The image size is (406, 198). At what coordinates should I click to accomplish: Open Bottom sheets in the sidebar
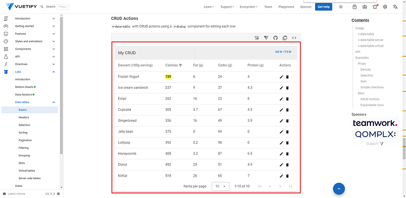(24, 87)
